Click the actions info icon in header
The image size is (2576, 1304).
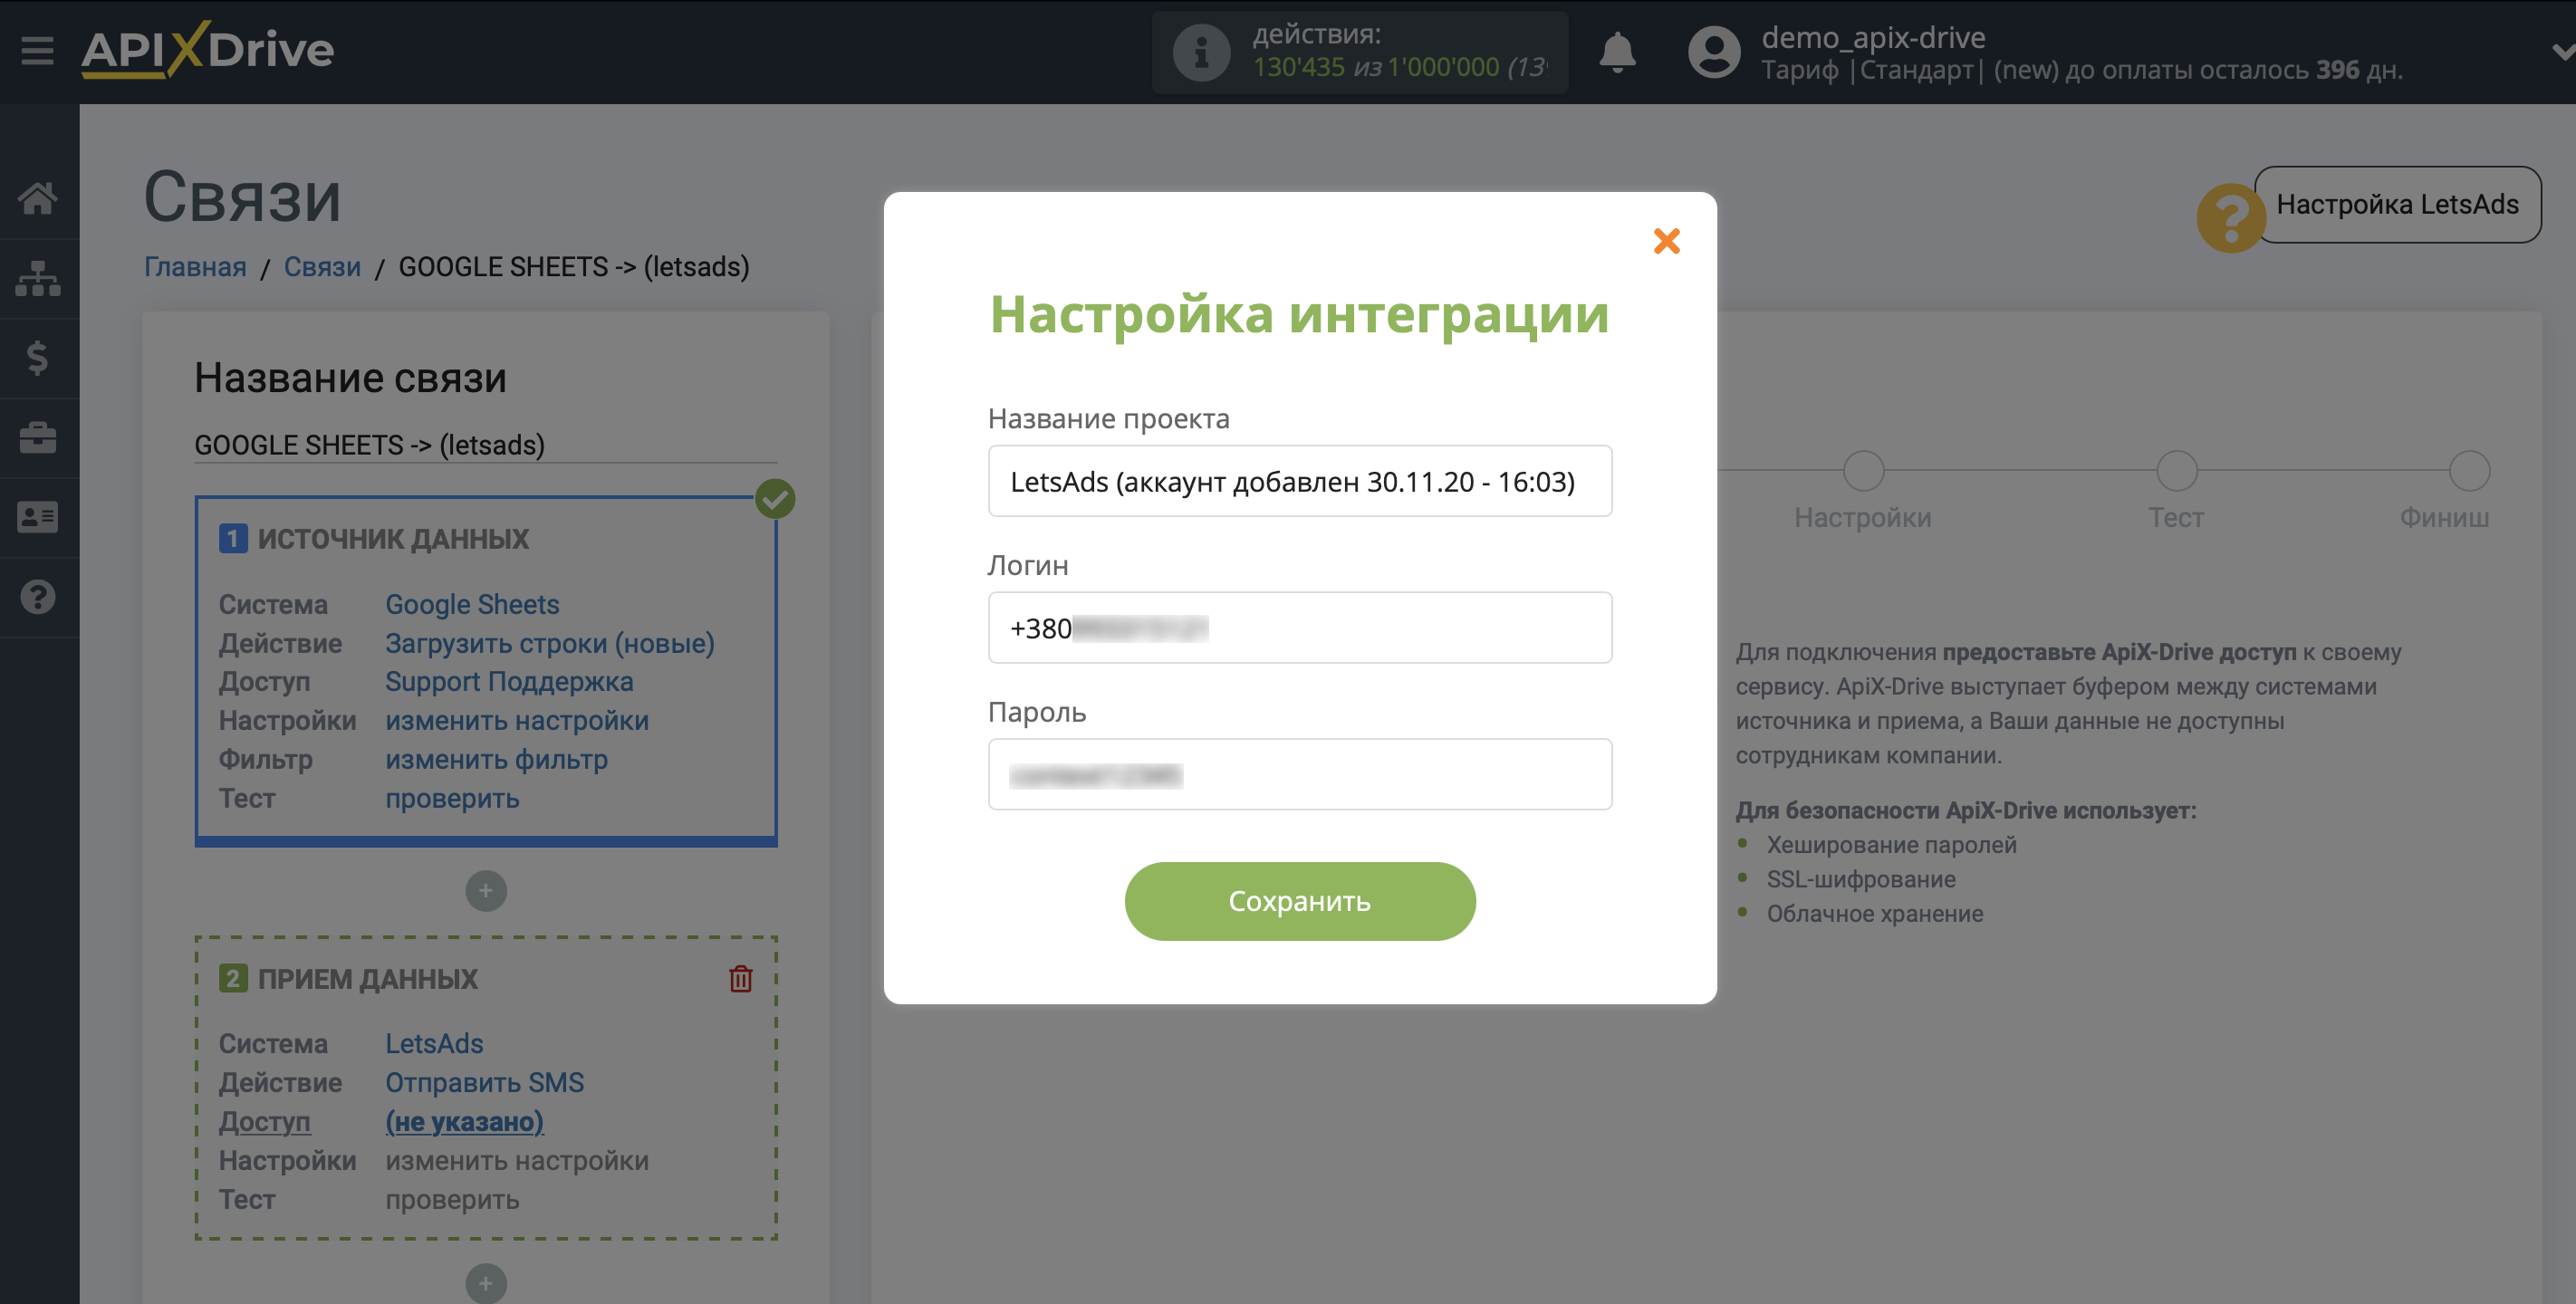tap(1200, 52)
